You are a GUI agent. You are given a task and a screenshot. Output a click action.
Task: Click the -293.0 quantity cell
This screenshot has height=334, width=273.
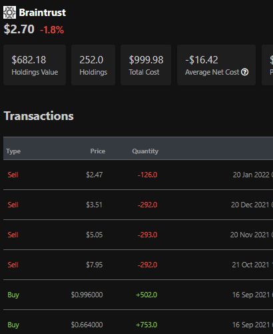147,235
